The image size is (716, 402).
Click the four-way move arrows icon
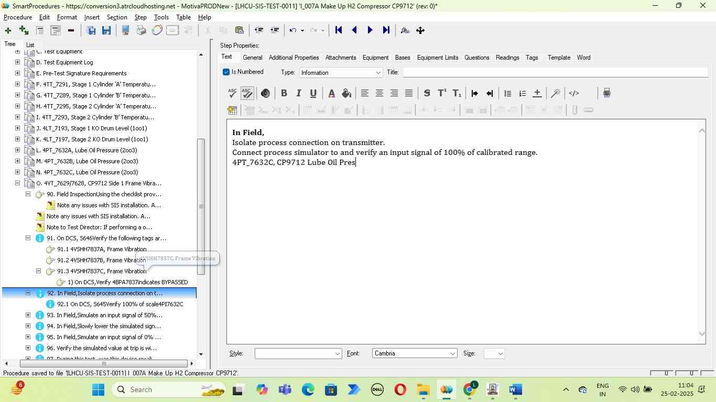click(420, 30)
